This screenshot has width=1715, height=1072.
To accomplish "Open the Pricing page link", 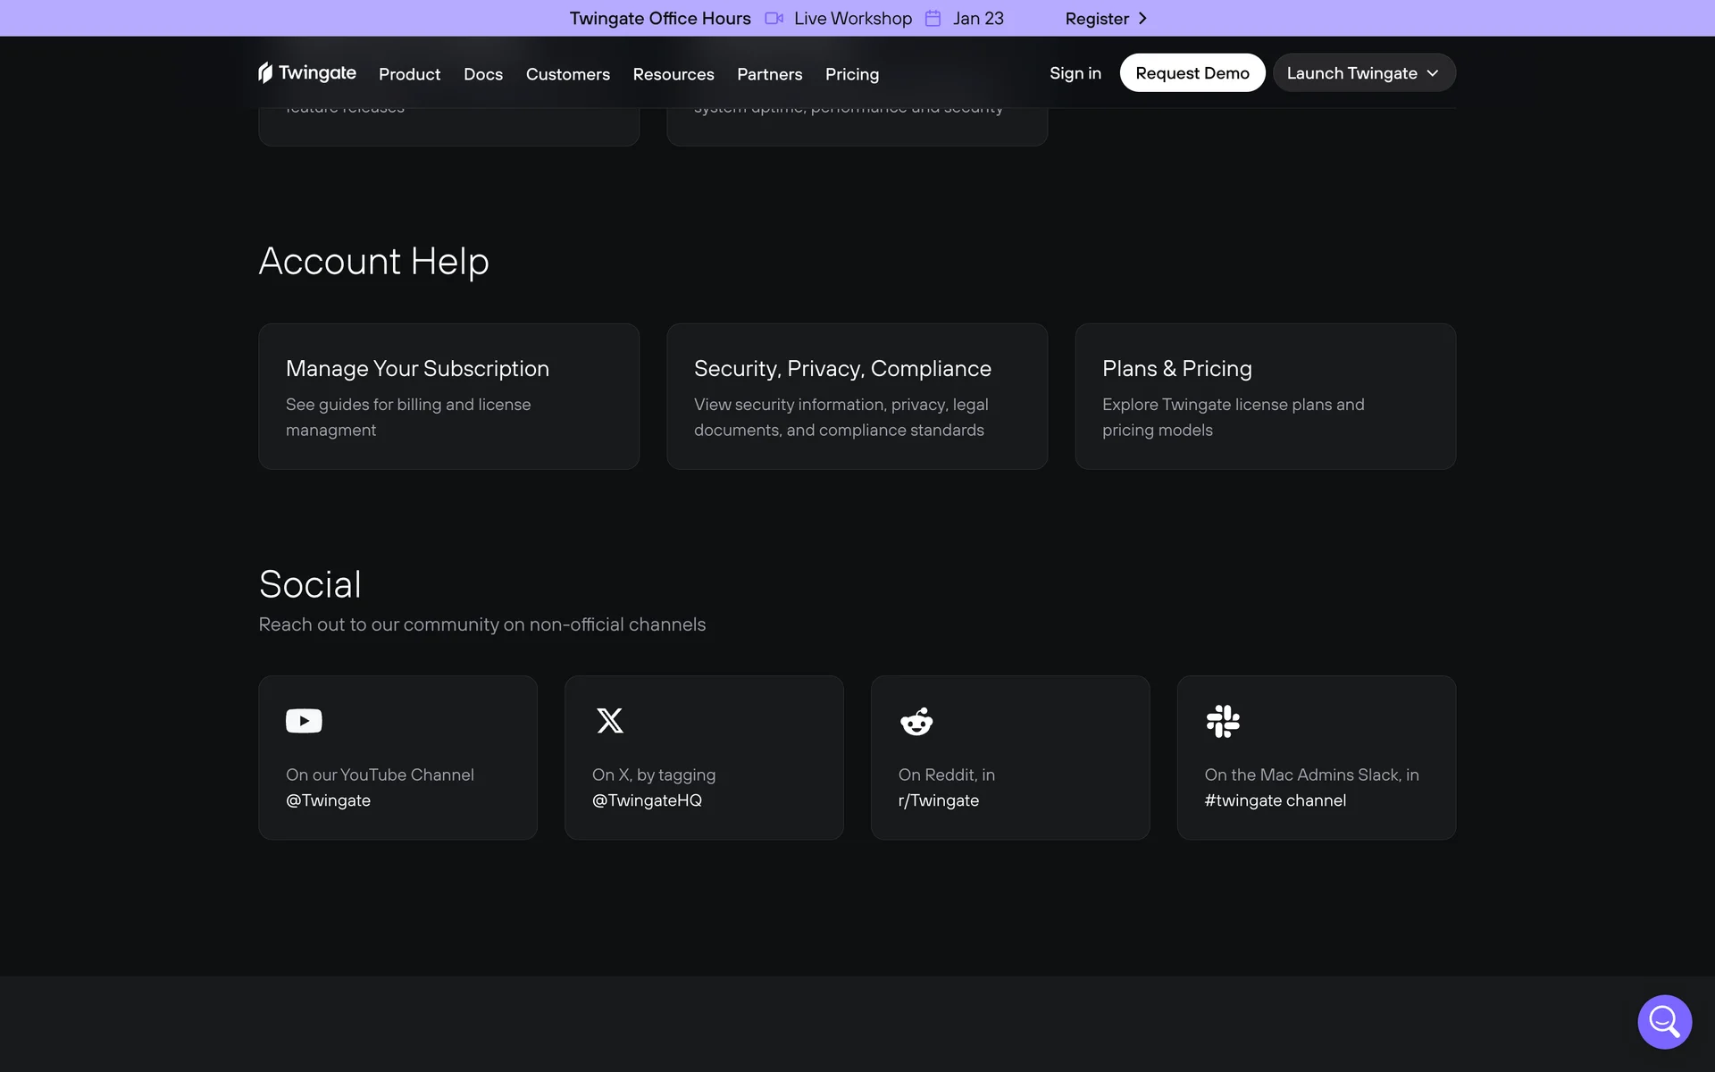I will (852, 74).
